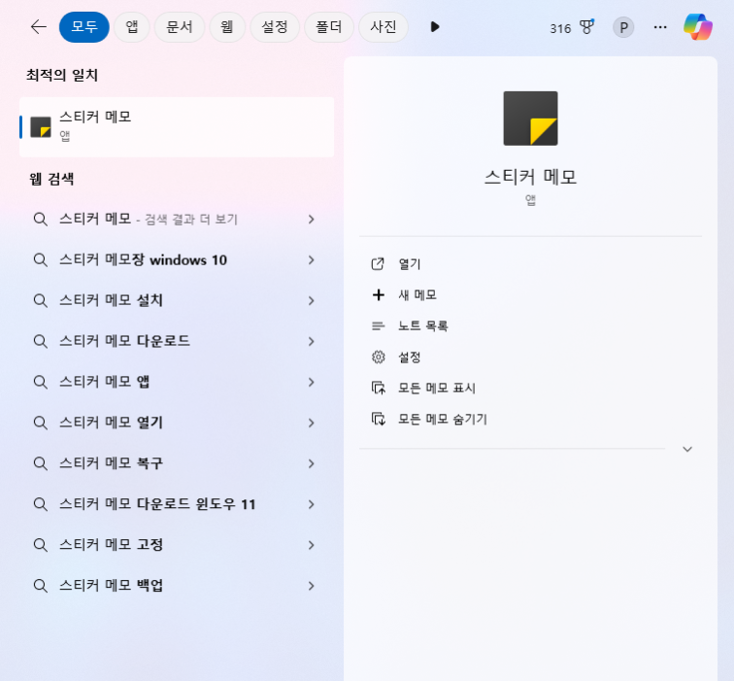Expand chevron for 스티커 메모 고정
Image resolution: width=734 pixels, height=681 pixels.
pyautogui.click(x=312, y=545)
